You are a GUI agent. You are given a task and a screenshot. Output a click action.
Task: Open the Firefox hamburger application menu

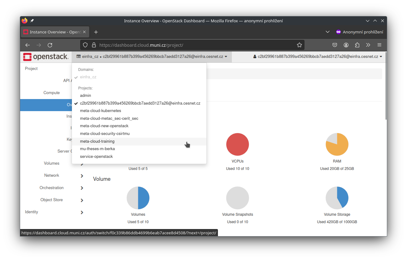379,45
